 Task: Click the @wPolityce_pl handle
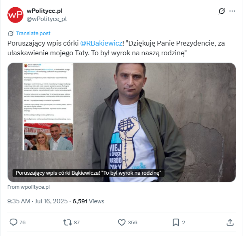[x=47, y=19]
